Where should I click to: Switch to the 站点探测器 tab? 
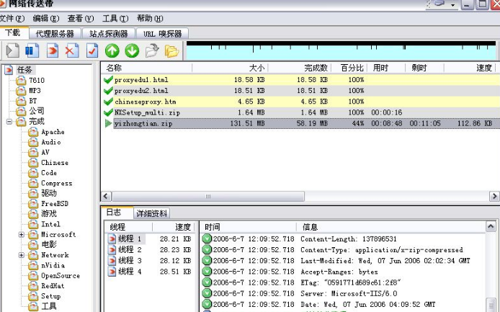click(x=108, y=33)
